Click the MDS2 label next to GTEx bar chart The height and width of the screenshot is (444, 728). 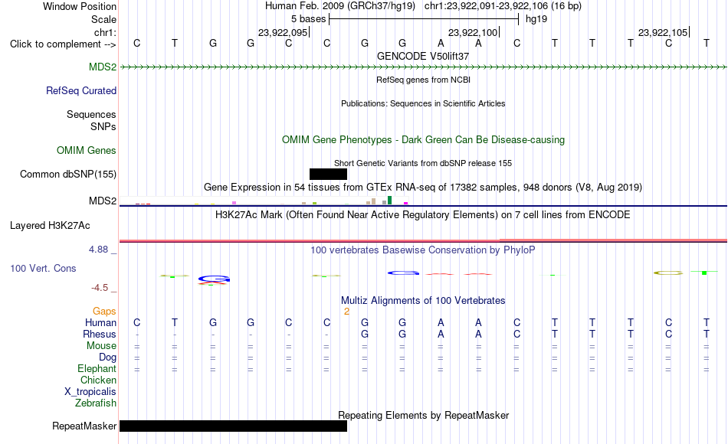click(x=103, y=201)
